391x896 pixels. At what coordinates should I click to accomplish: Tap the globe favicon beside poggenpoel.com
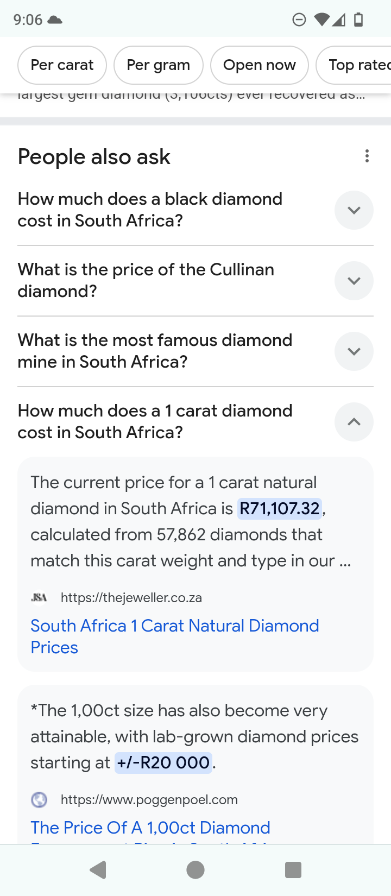coord(39,800)
